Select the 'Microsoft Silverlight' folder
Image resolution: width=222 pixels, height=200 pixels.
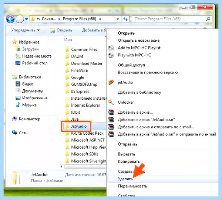click(x=85, y=161)
